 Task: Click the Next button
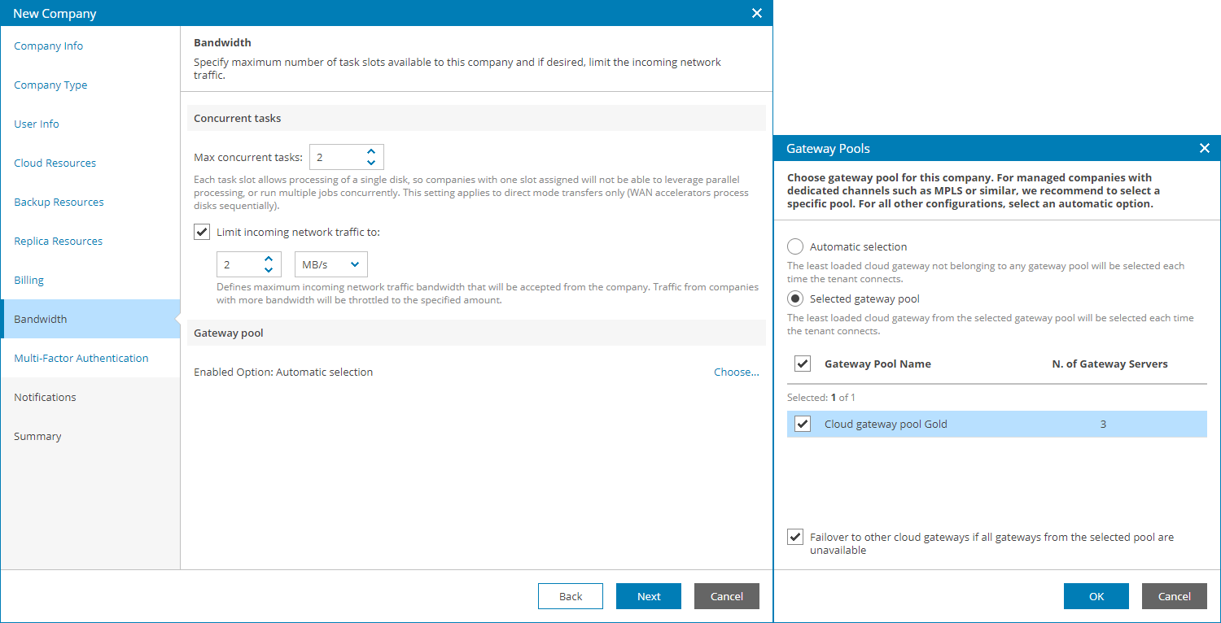648,596
